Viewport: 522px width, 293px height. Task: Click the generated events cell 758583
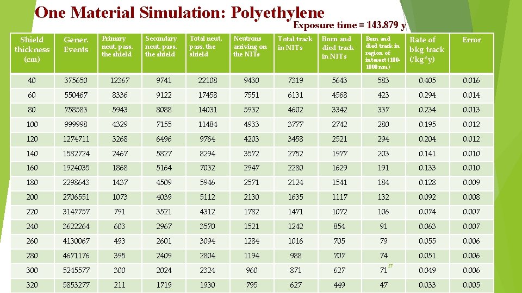pyautogui.click(x=76, y=110)
